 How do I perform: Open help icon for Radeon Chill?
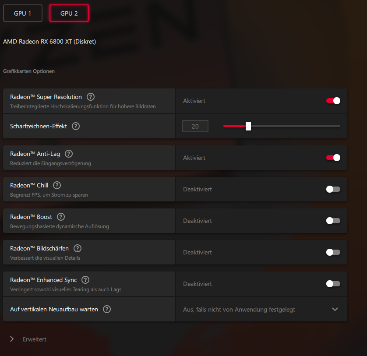(57, 185)
